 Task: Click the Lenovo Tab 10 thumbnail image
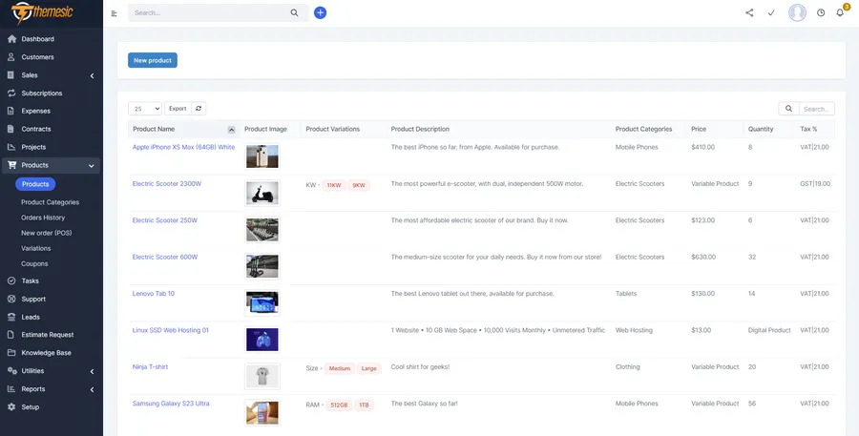click(262, 302)
